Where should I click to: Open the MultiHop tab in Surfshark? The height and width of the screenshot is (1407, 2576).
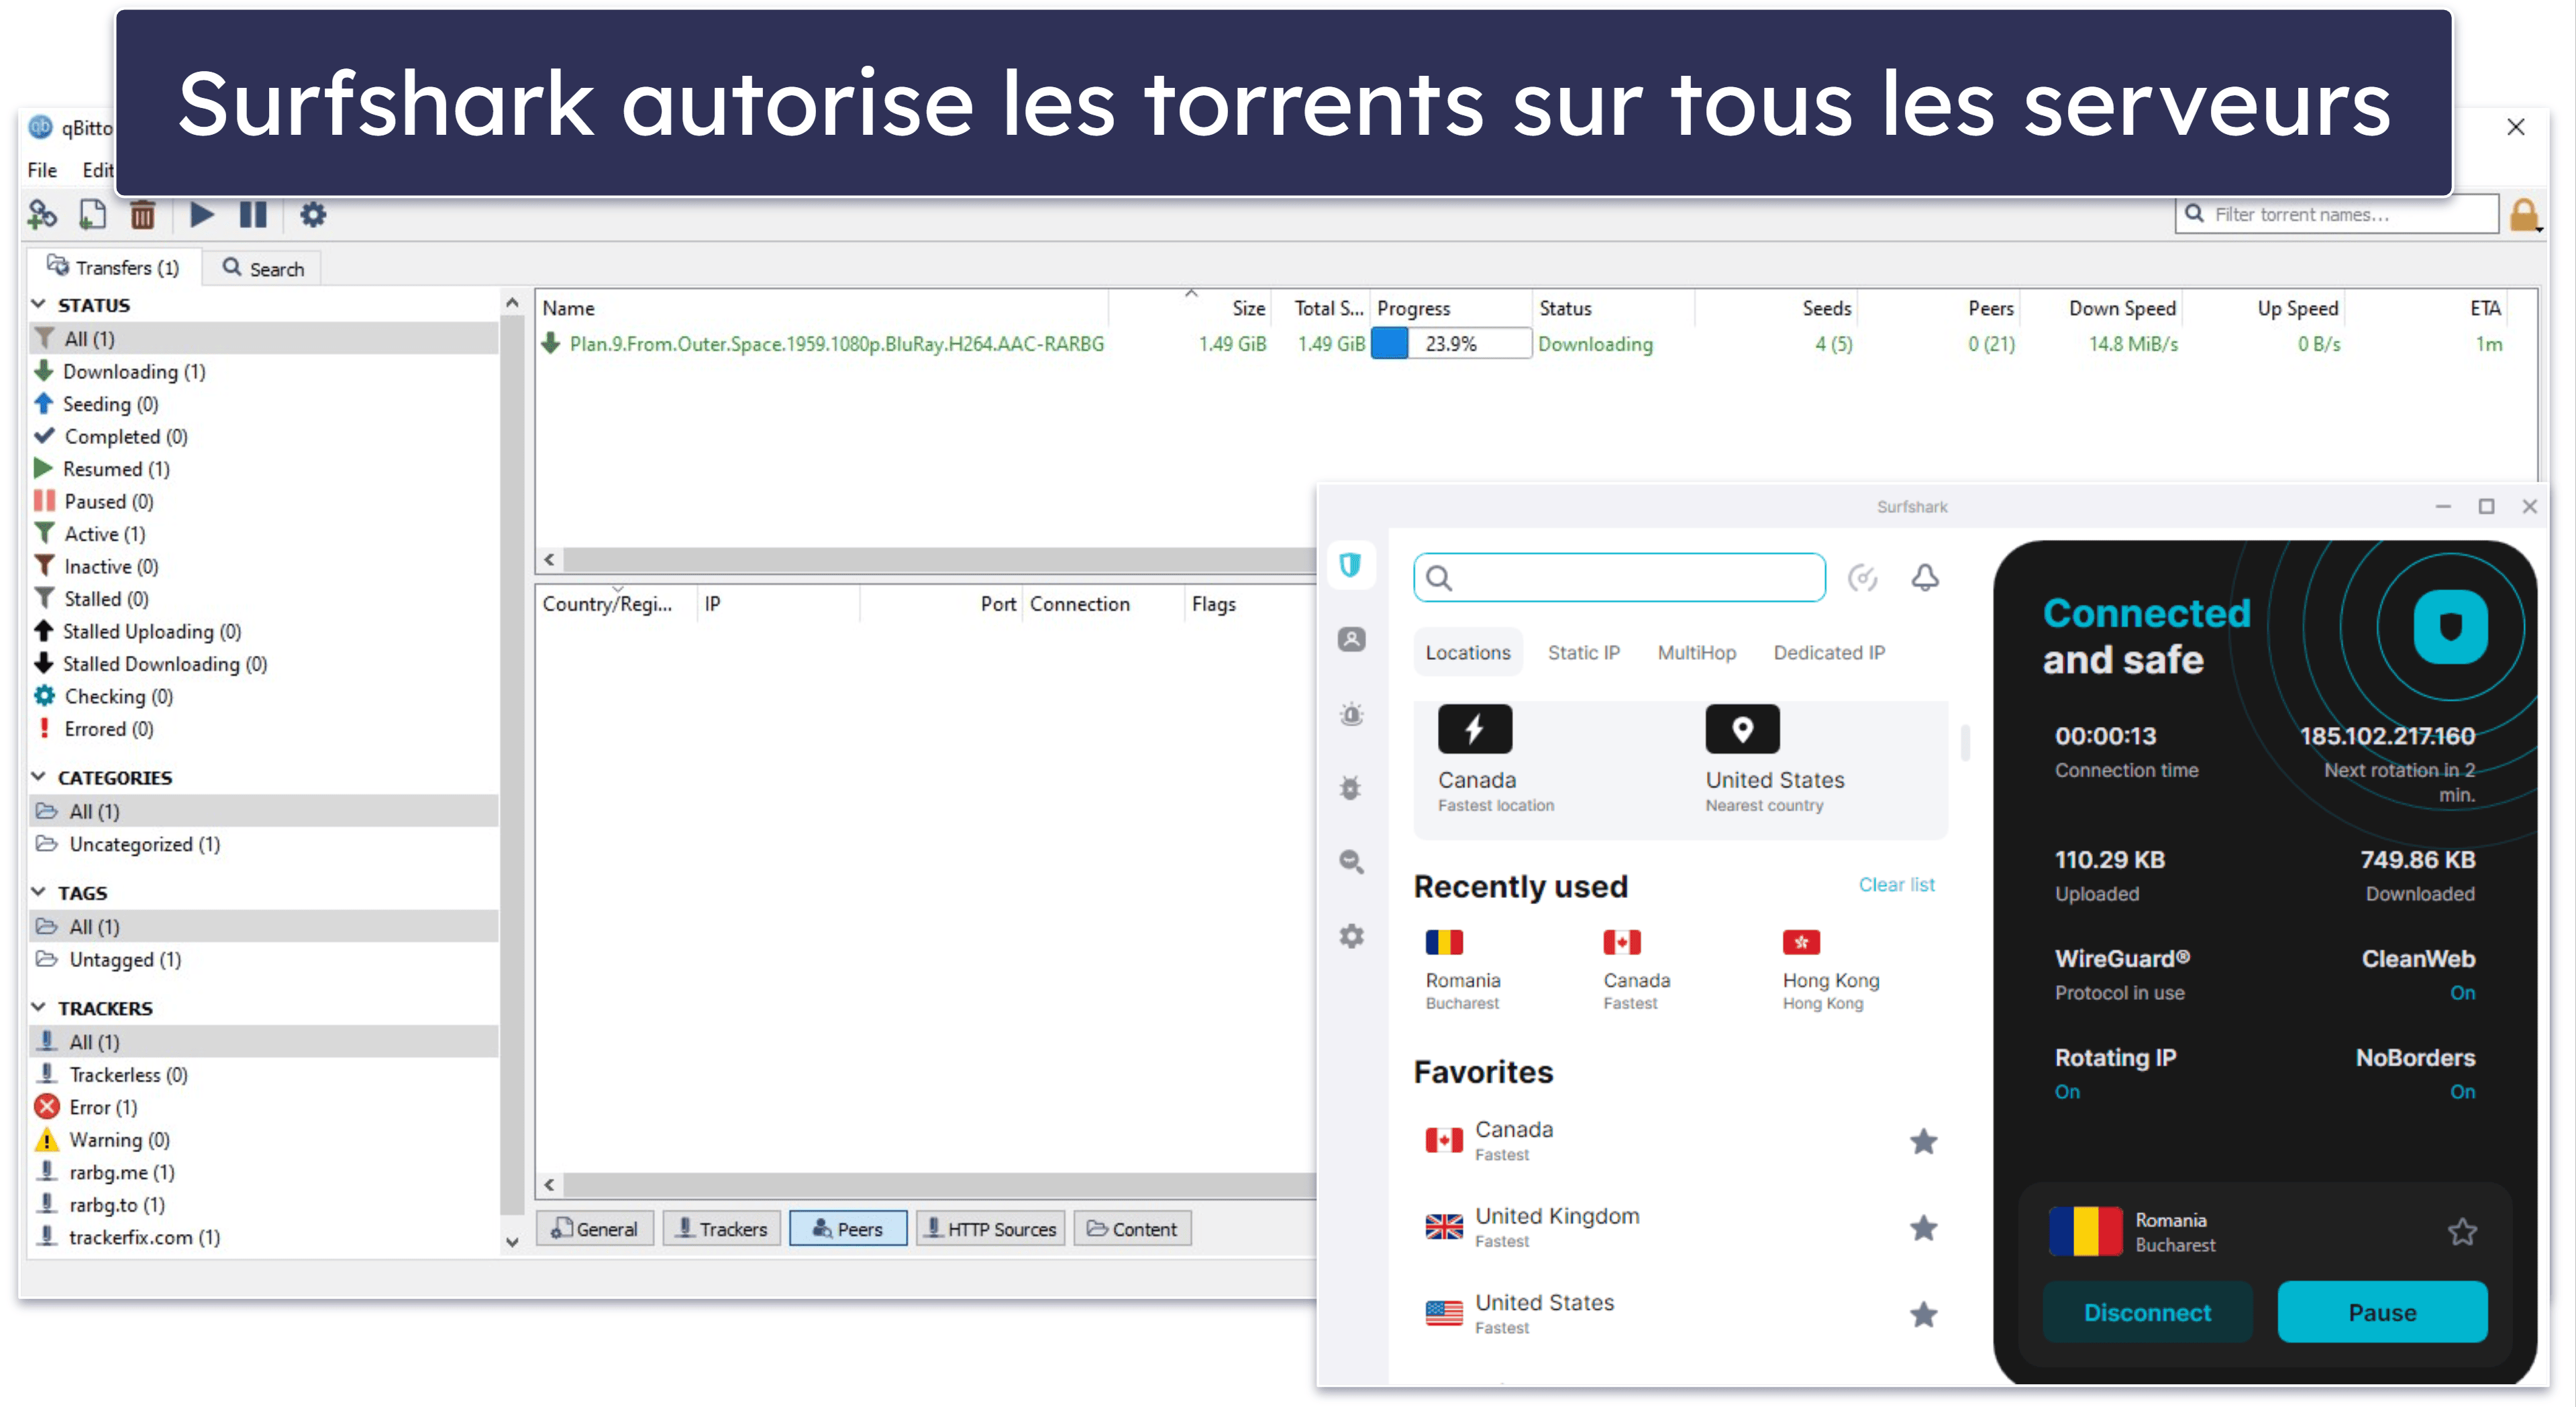pyautogui.click(x=1696, y=653)
